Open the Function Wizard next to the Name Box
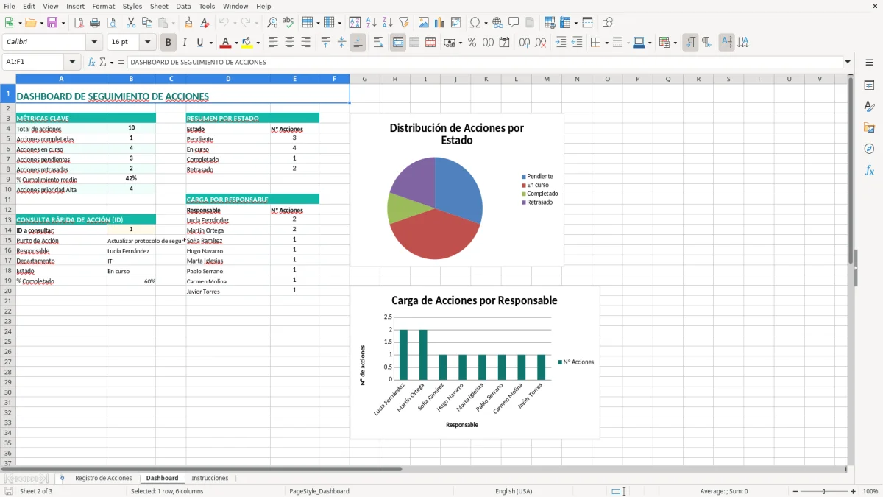 click(x=91, y=63)
